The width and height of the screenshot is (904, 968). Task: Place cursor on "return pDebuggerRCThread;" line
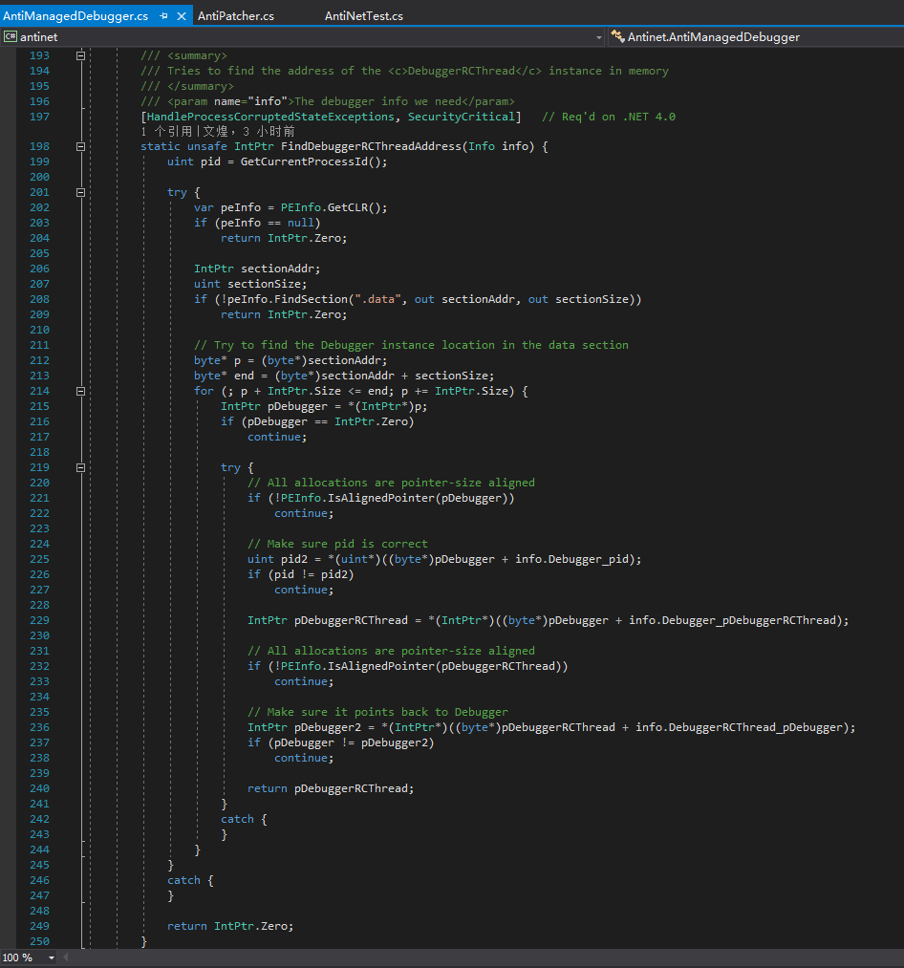(x=331, y=788)
